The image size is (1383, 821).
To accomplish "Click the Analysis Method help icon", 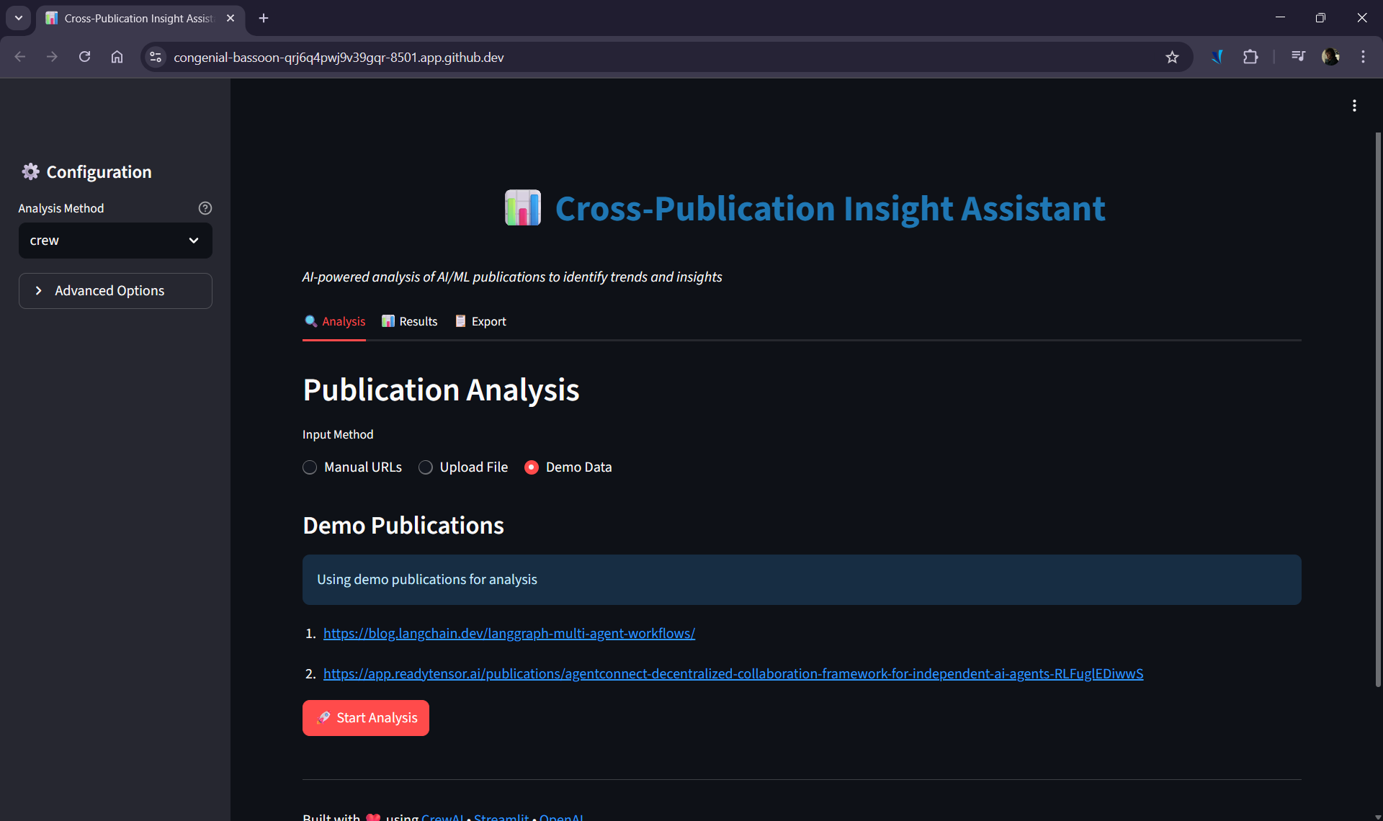I will 205,208.
